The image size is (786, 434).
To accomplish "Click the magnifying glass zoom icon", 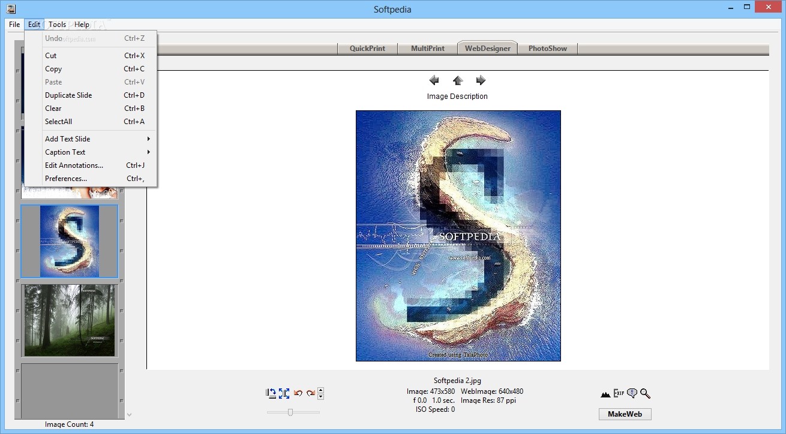I will (x=645, y=393).
